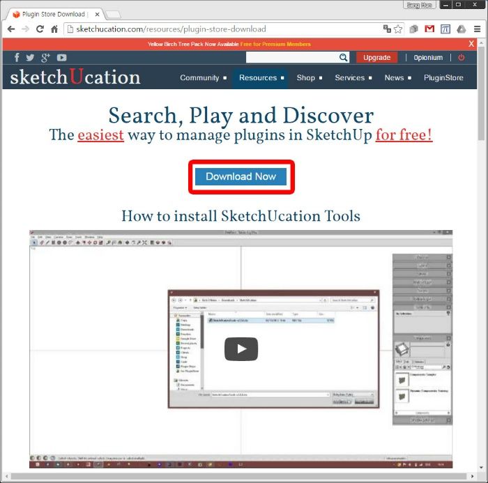Click the magnifier search icon

[343, 57]
